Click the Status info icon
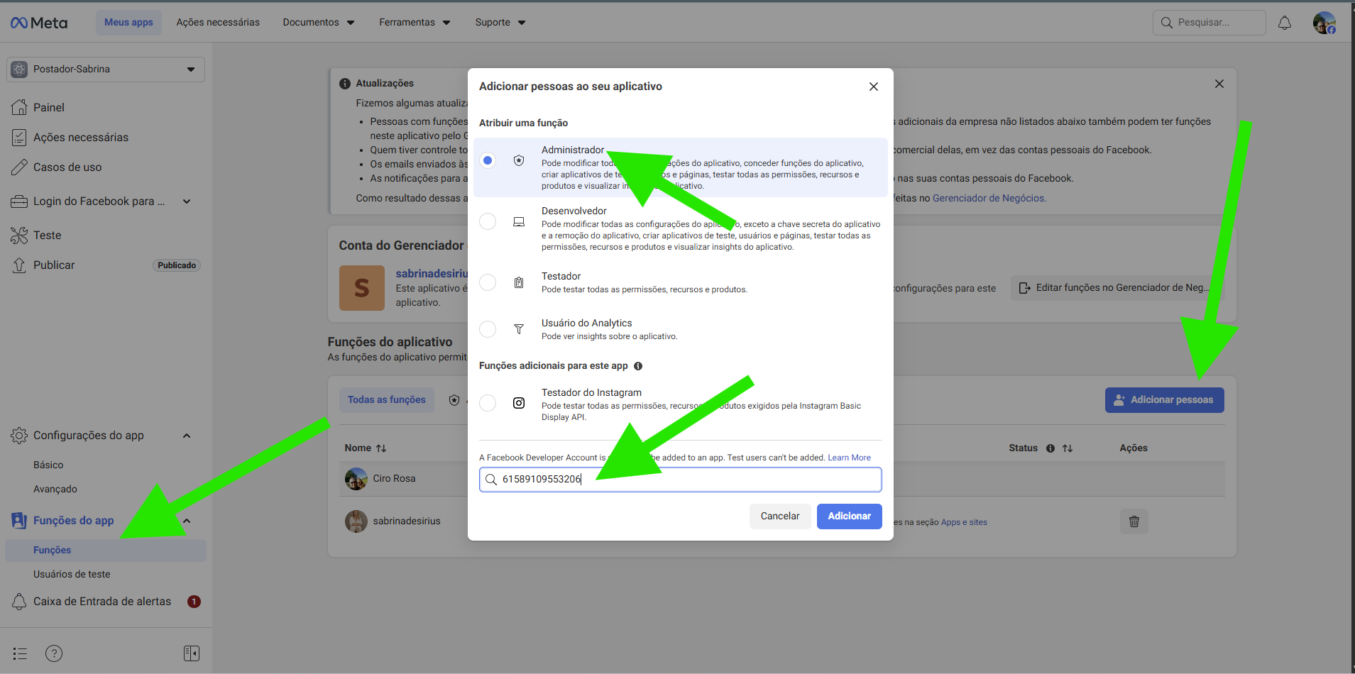This screenshot has width=1355, height=674. tap(1050, 448)
